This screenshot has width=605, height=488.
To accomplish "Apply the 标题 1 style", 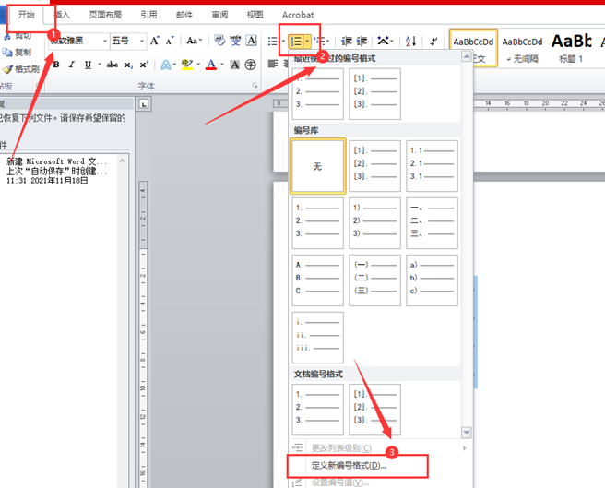I will [571, 49].
